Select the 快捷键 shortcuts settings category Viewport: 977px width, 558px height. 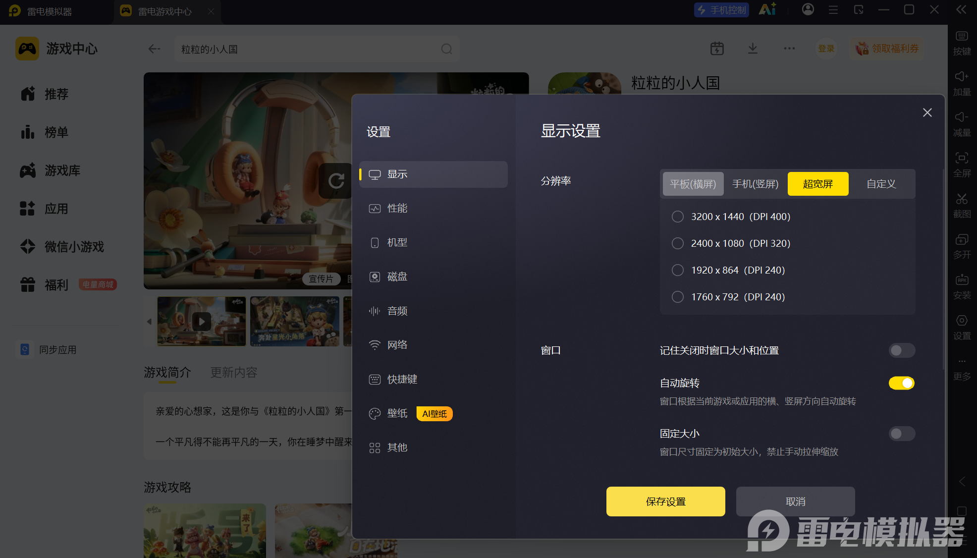(x=434, y=380)
